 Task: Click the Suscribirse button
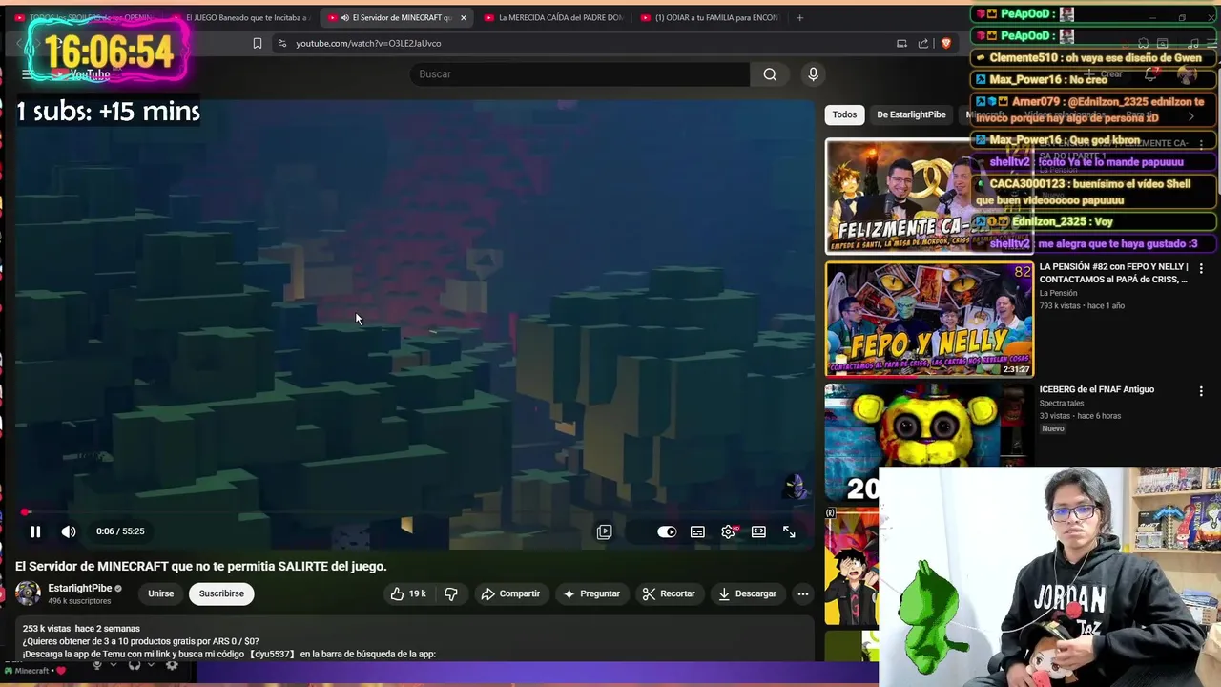tap(221, 593)
